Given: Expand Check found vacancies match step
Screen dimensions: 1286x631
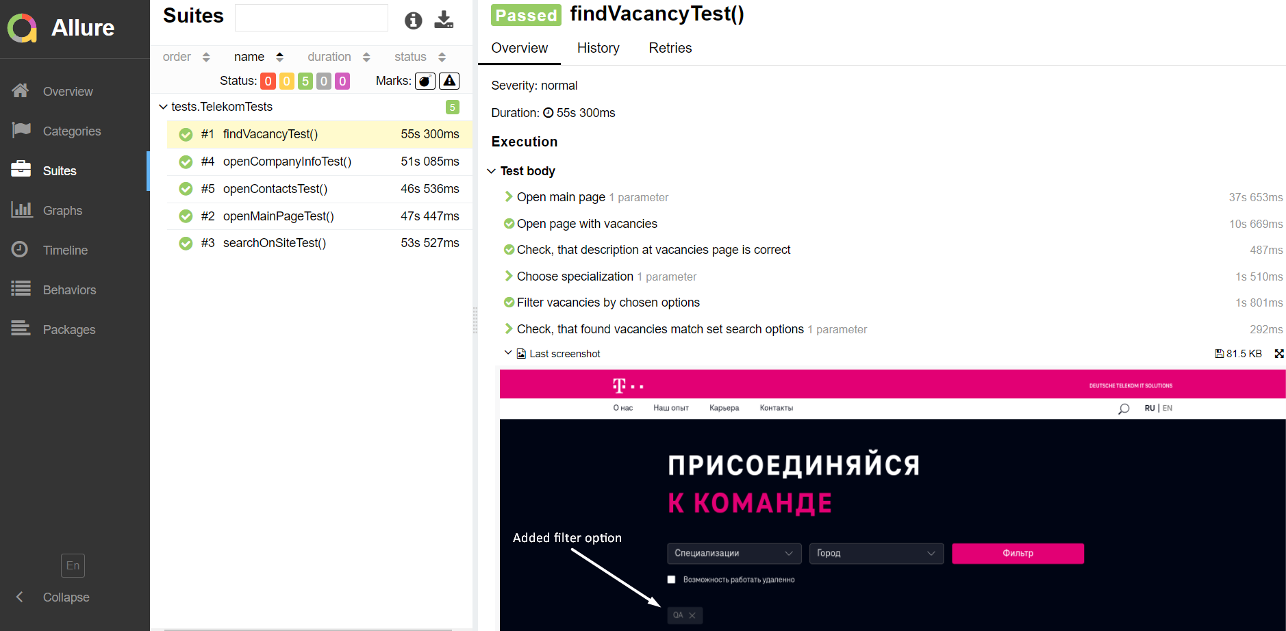Looking at the screenshot, I should (x=509, y=329).
